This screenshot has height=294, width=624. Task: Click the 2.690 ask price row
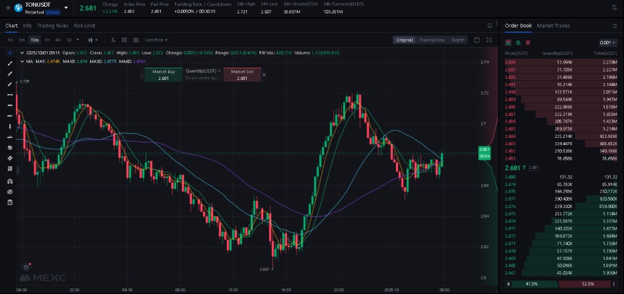[561, 92]
